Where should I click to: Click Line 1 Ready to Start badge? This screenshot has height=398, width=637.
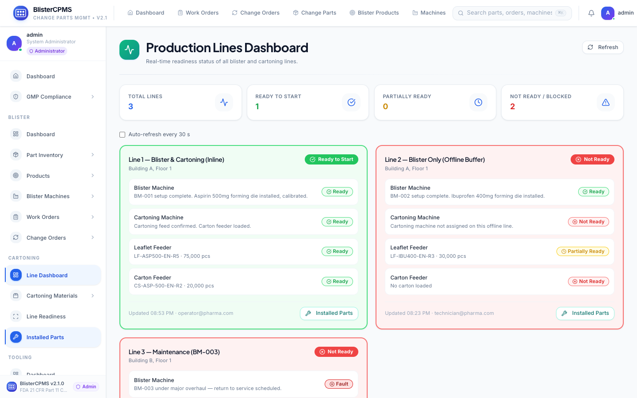click(331, 159)
